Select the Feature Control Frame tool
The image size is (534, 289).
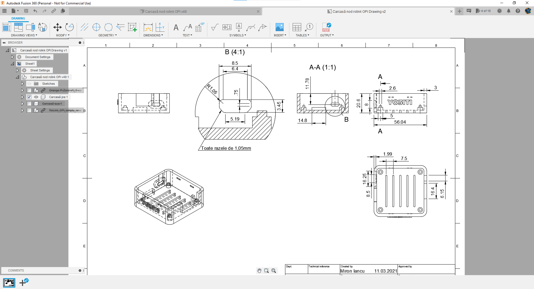tap(227, 27)
